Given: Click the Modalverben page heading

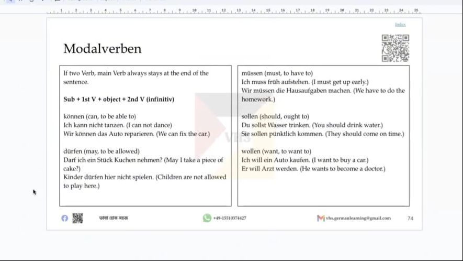Looking at the screenshot, I should click(x=102, y=49).
